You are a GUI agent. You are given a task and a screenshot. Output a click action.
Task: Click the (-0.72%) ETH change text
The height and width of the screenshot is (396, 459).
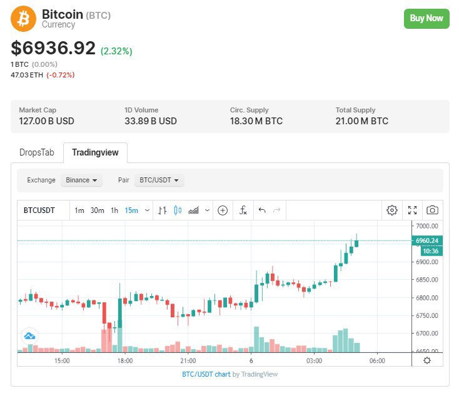click(61, 75)
